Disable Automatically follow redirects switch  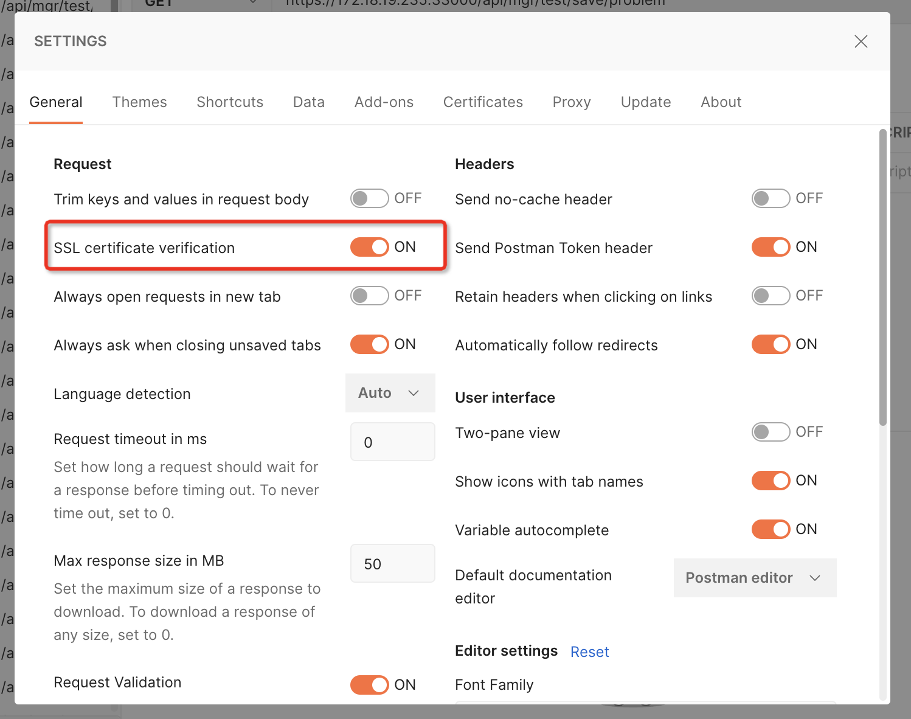771,344
